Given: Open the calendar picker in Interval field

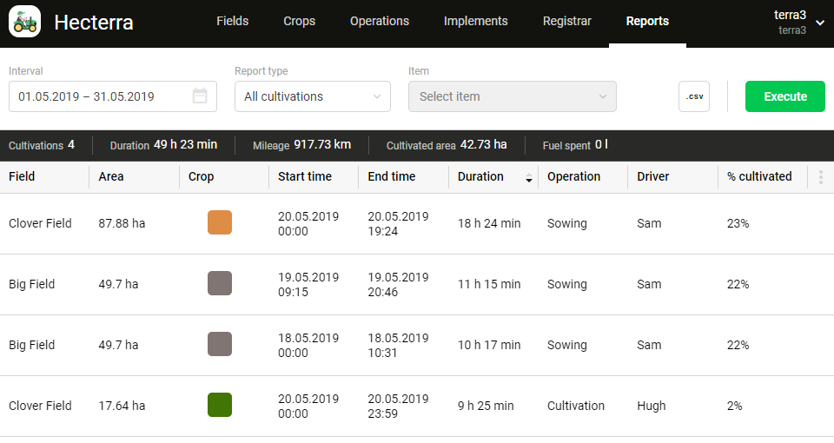Looking at the screenshot, I should click(x=200, y=96).
